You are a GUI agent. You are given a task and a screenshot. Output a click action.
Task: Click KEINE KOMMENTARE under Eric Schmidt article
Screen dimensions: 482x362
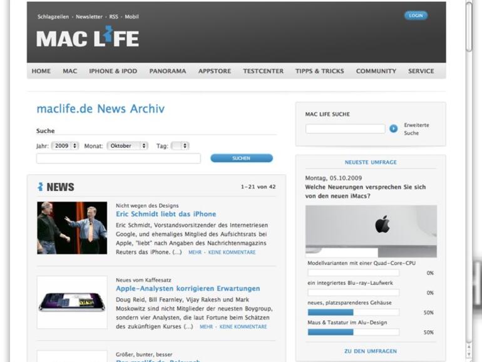point(232,252)
